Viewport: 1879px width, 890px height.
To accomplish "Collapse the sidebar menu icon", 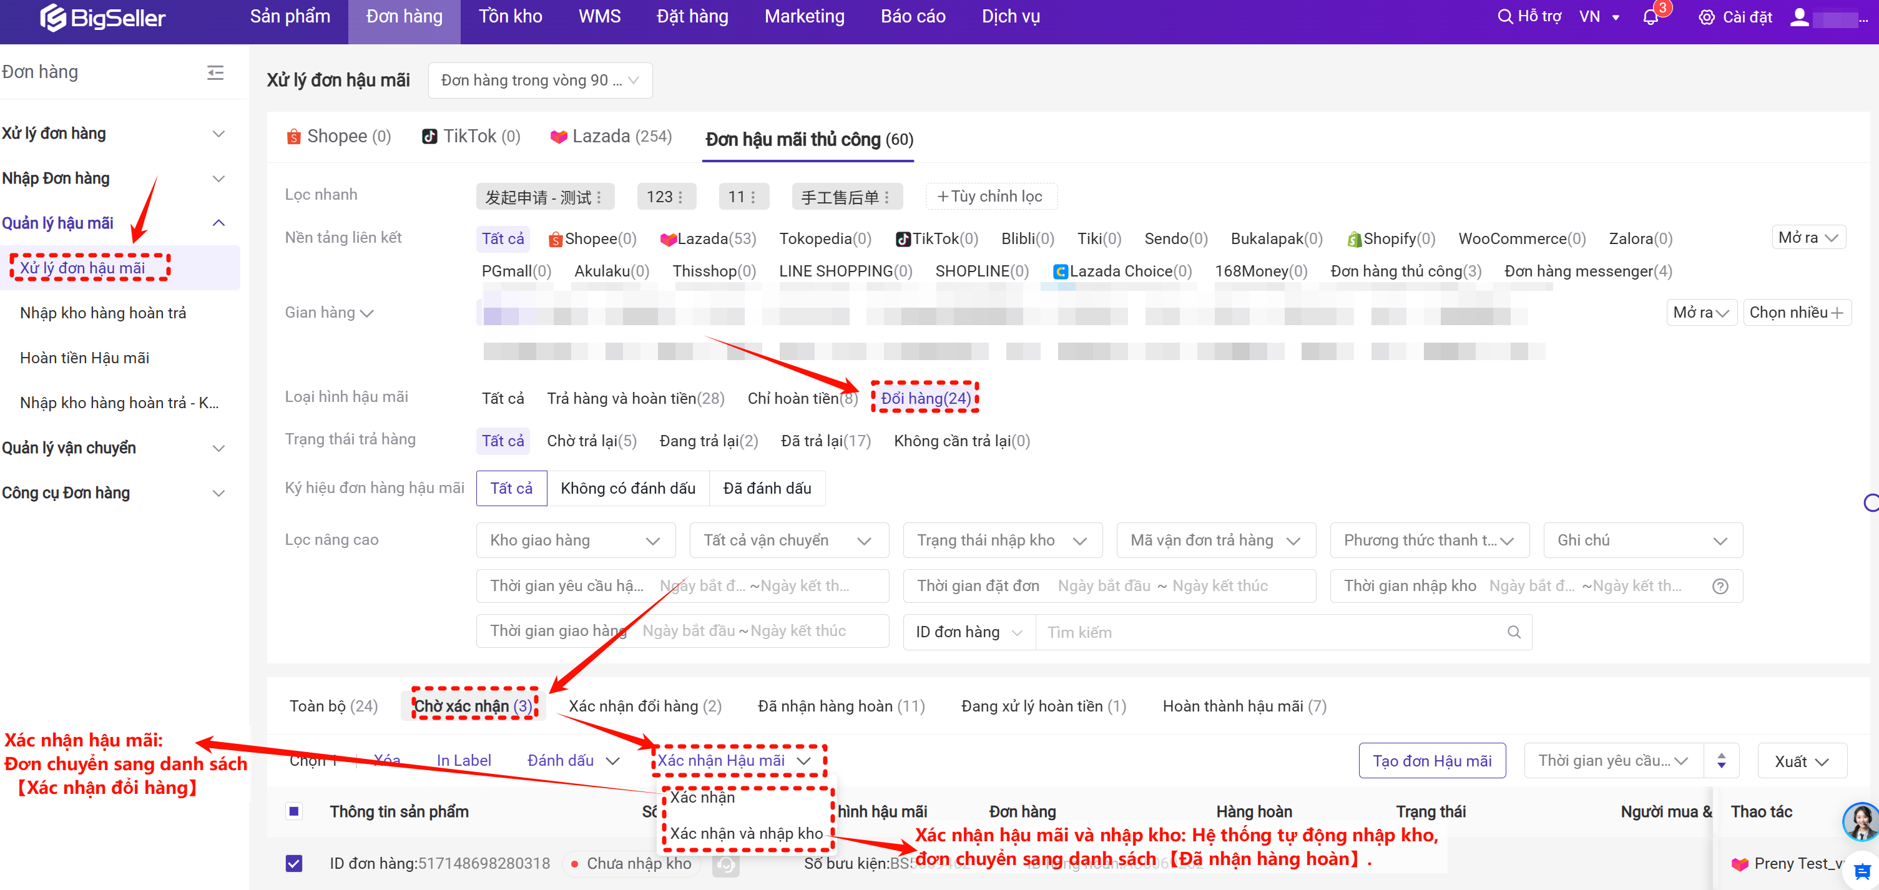I will [x=215, y=72].
